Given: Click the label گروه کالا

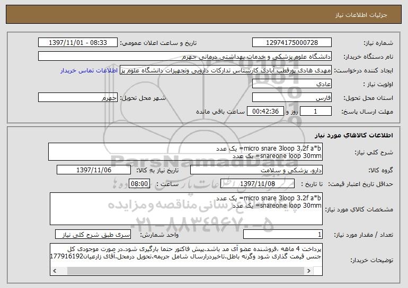Looking at the screenshot, I should (380, 170).
